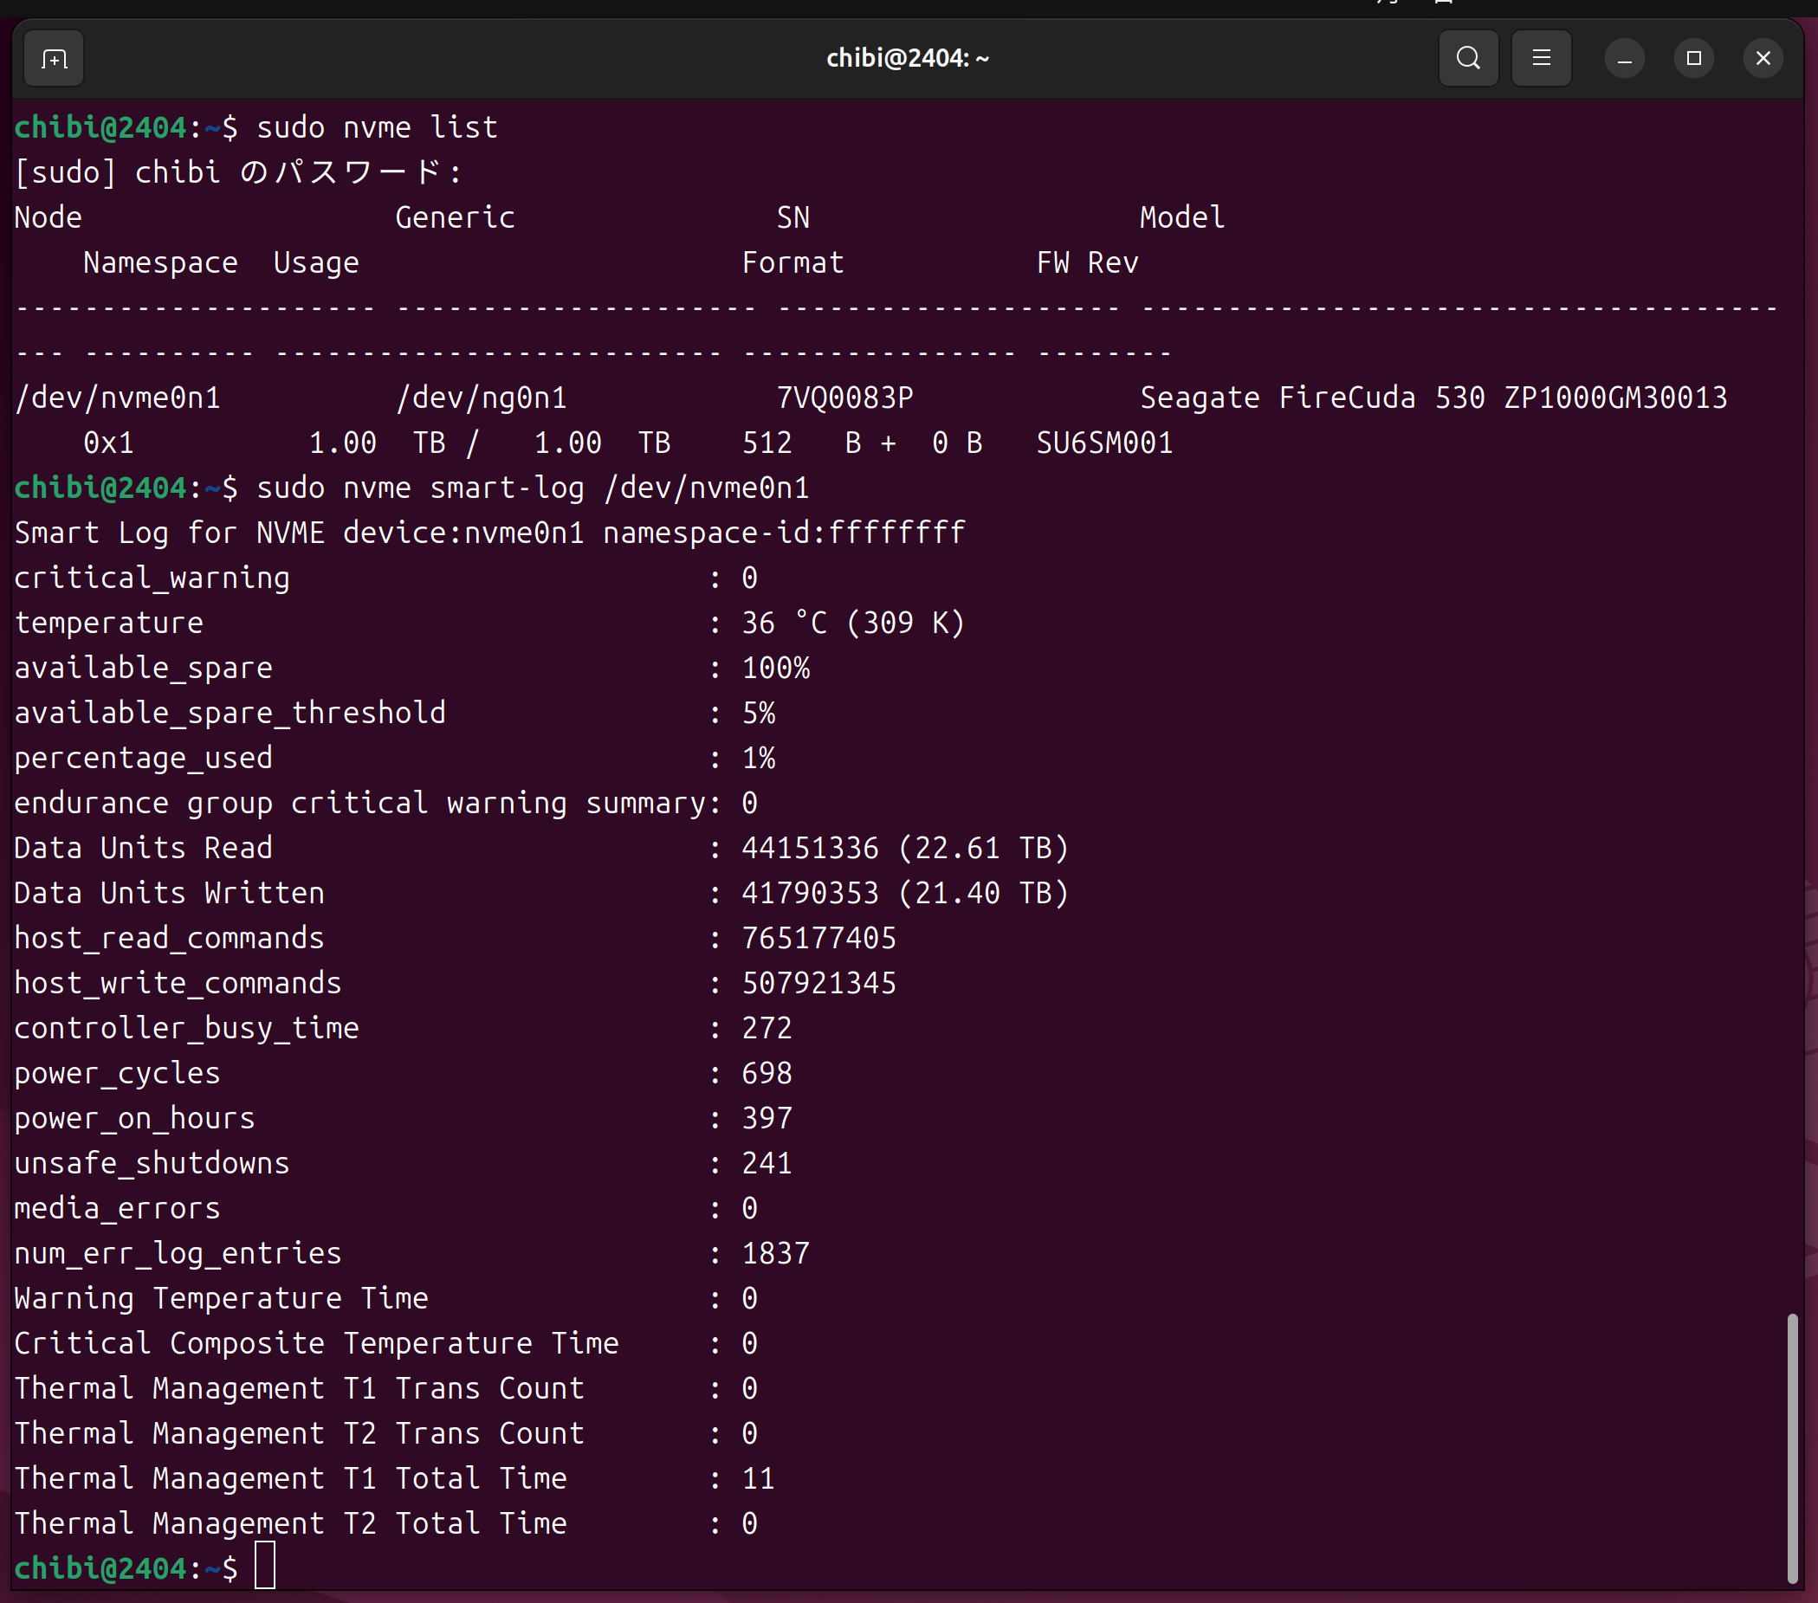Click the chibi@2404 window title
1818x1603 pixels.
click(907, 59)
